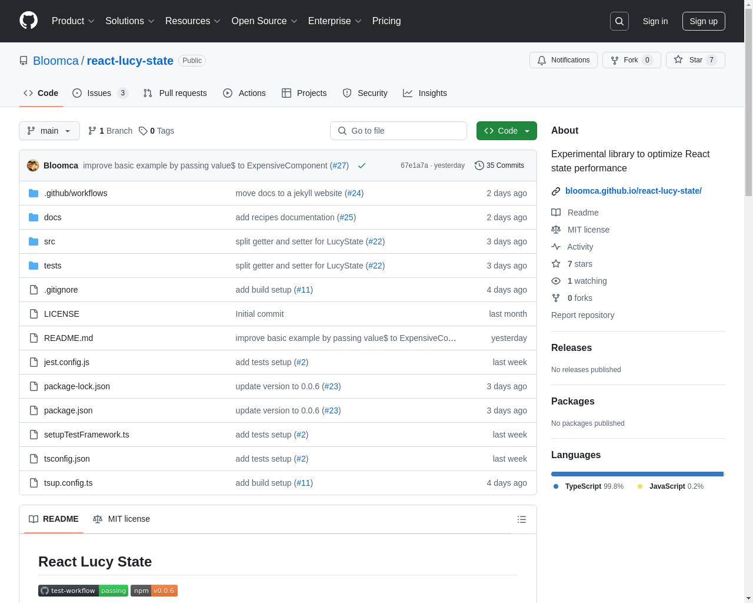Switch to the Pull requests tab
This screenshot has width=753, height=603.
(x=175, y=93)
